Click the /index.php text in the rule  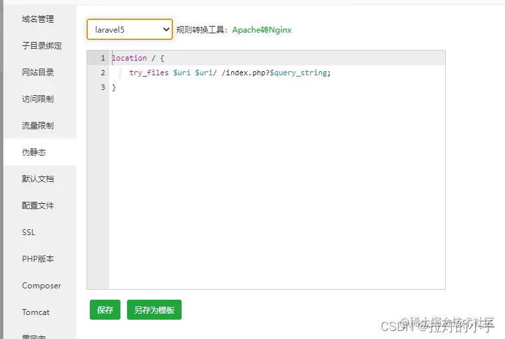click(x=243, y=73)
